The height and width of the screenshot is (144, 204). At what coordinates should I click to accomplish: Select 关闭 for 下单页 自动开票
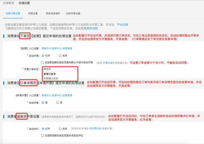[60, 56]
